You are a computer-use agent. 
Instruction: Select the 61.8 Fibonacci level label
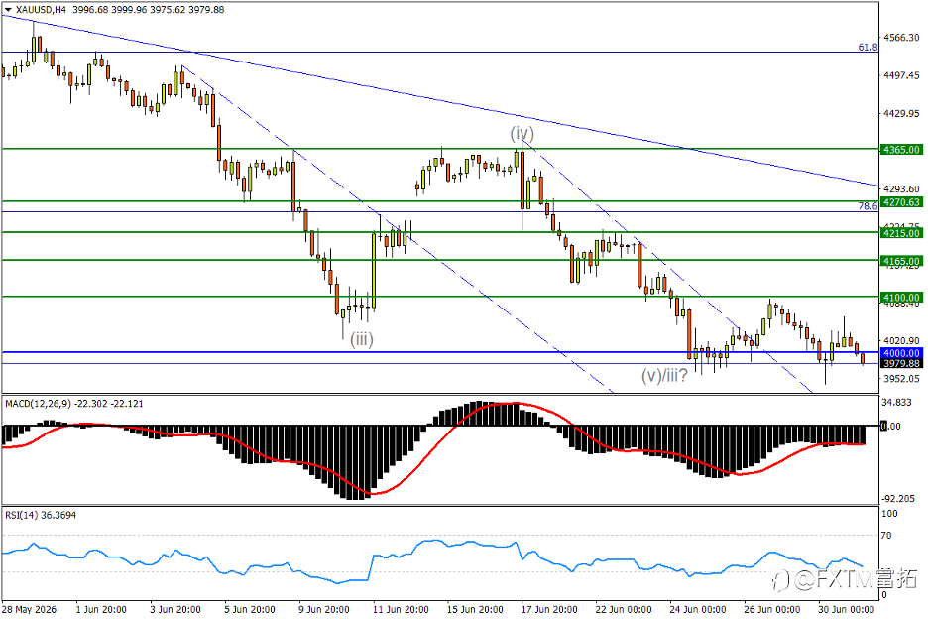pyautogui.click(x=868, y=47)
